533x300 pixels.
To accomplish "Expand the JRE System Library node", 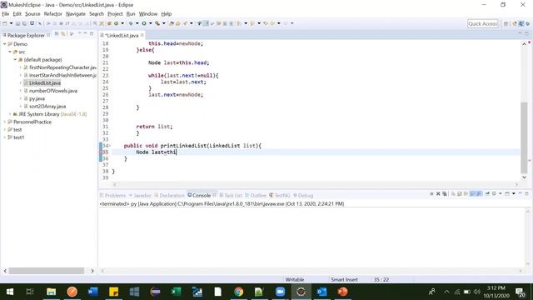I will 10,114.
